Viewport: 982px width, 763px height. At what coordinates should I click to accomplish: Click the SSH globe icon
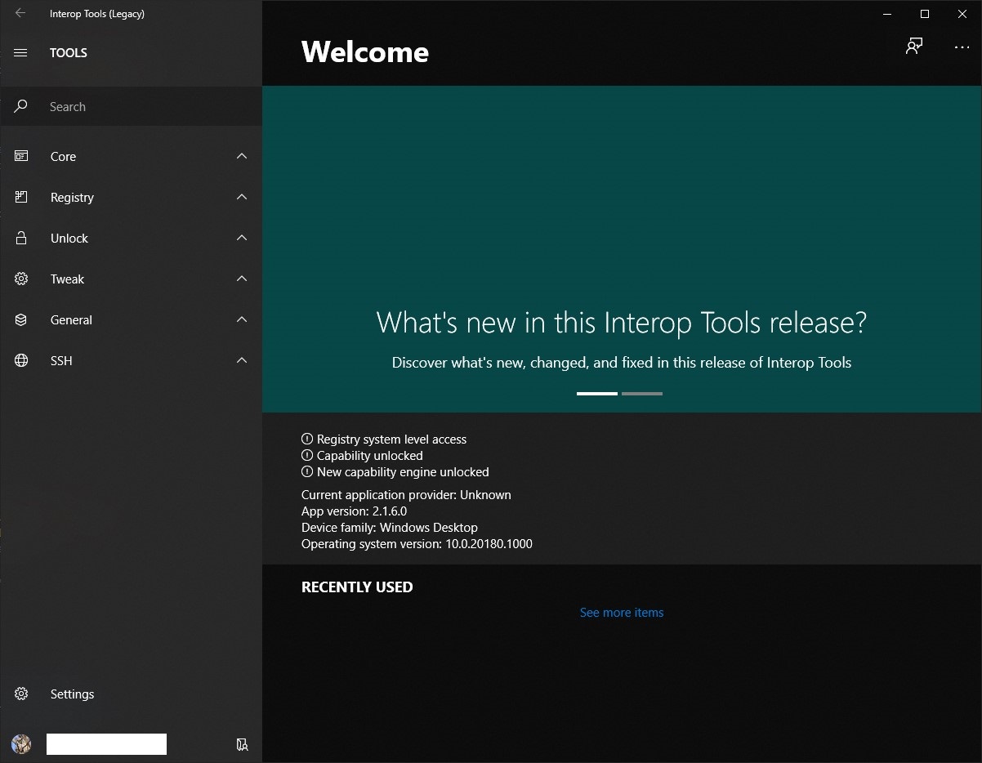[x=21, y=360]
